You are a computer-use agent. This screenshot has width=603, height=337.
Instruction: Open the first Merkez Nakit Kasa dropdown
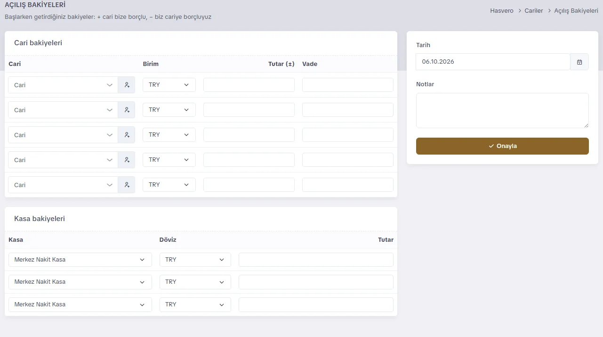coord(80,260)
